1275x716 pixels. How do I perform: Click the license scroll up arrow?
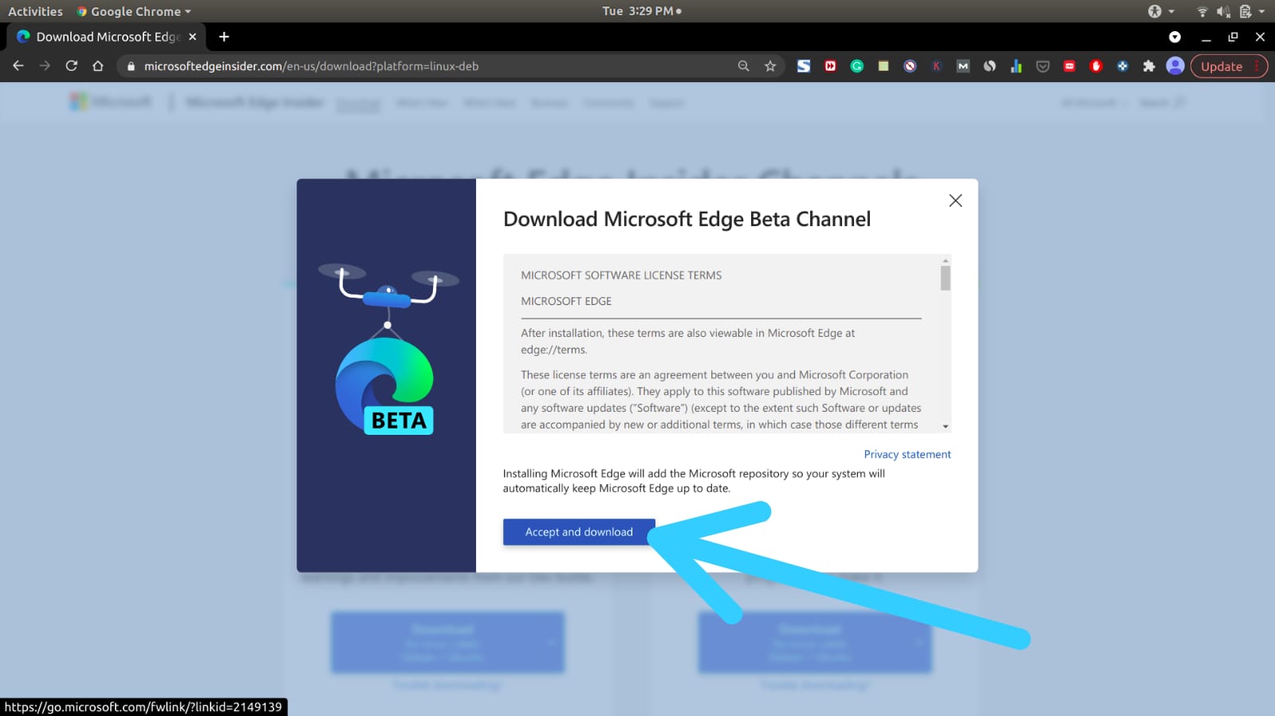[946, 260]
